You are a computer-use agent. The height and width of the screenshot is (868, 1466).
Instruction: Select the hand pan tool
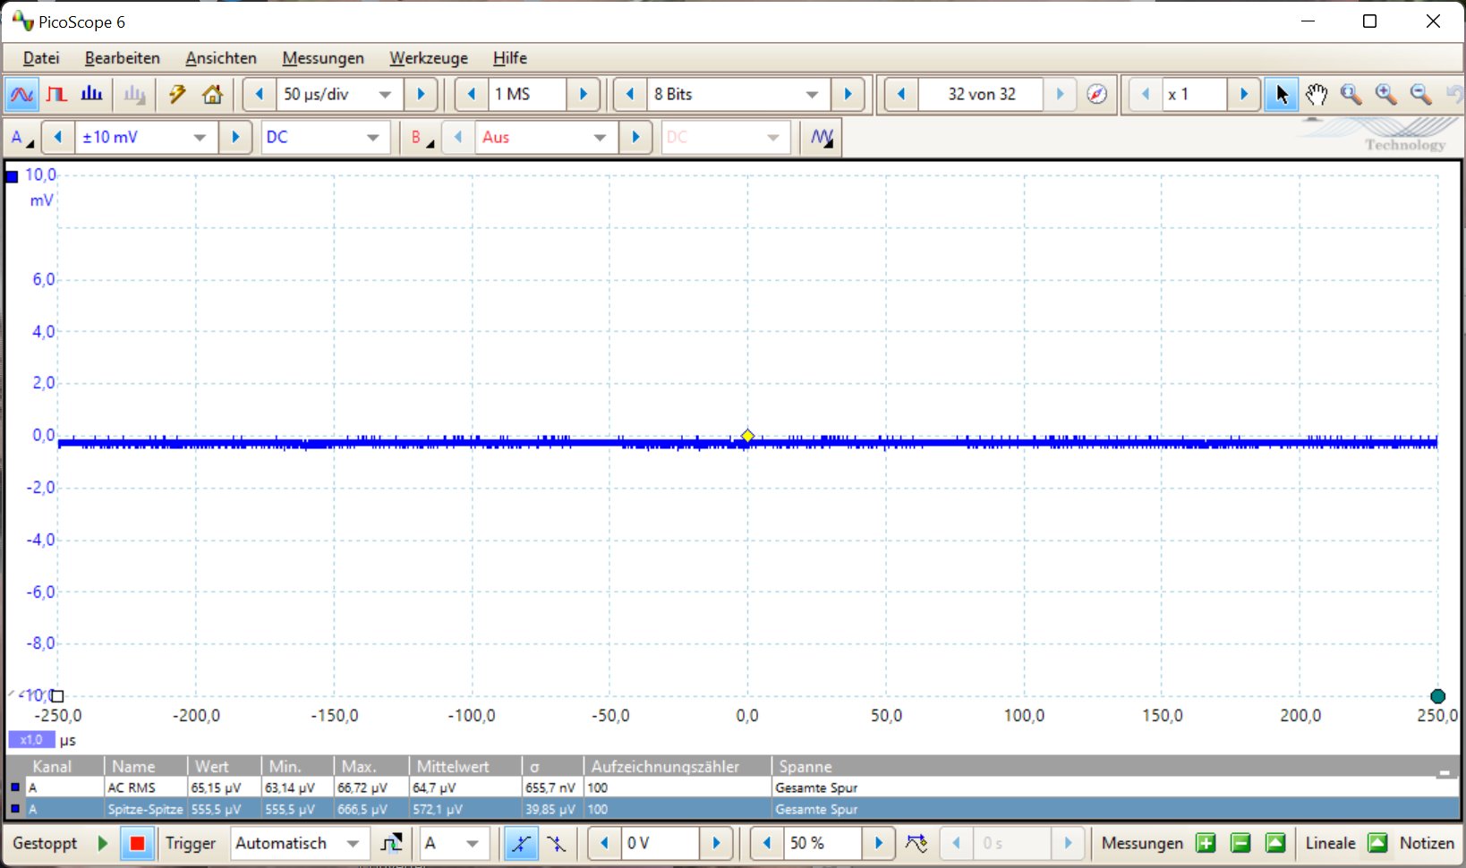[1316, 94]
